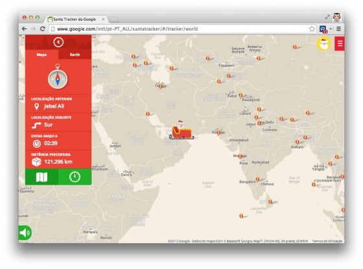Select the Santa Tracker da Google tab
Screen dimensions: 363x269
pyautogui.click(x=75, y=19)
